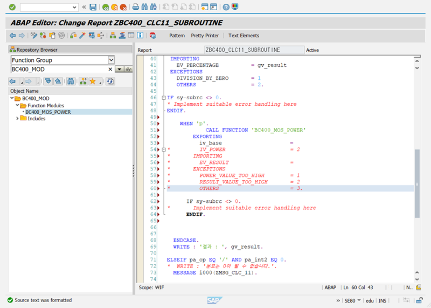Click the green Back icon
431x308 pixels.
coord(105,8)
